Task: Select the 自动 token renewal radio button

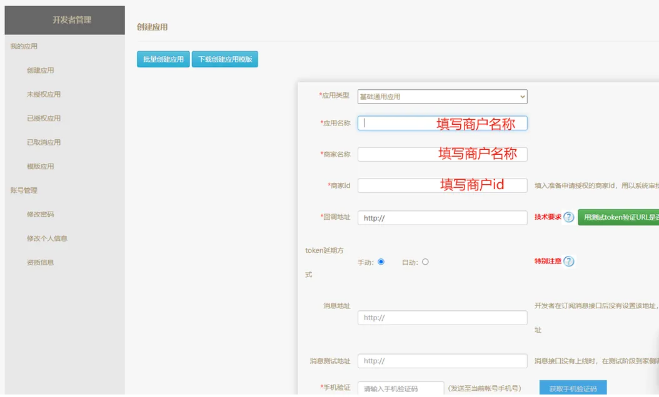Action: coord(425,262)
